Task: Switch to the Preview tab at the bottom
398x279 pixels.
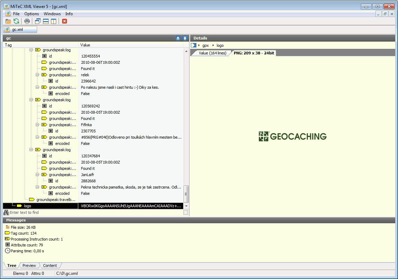Action: click(x=29, y=265)
